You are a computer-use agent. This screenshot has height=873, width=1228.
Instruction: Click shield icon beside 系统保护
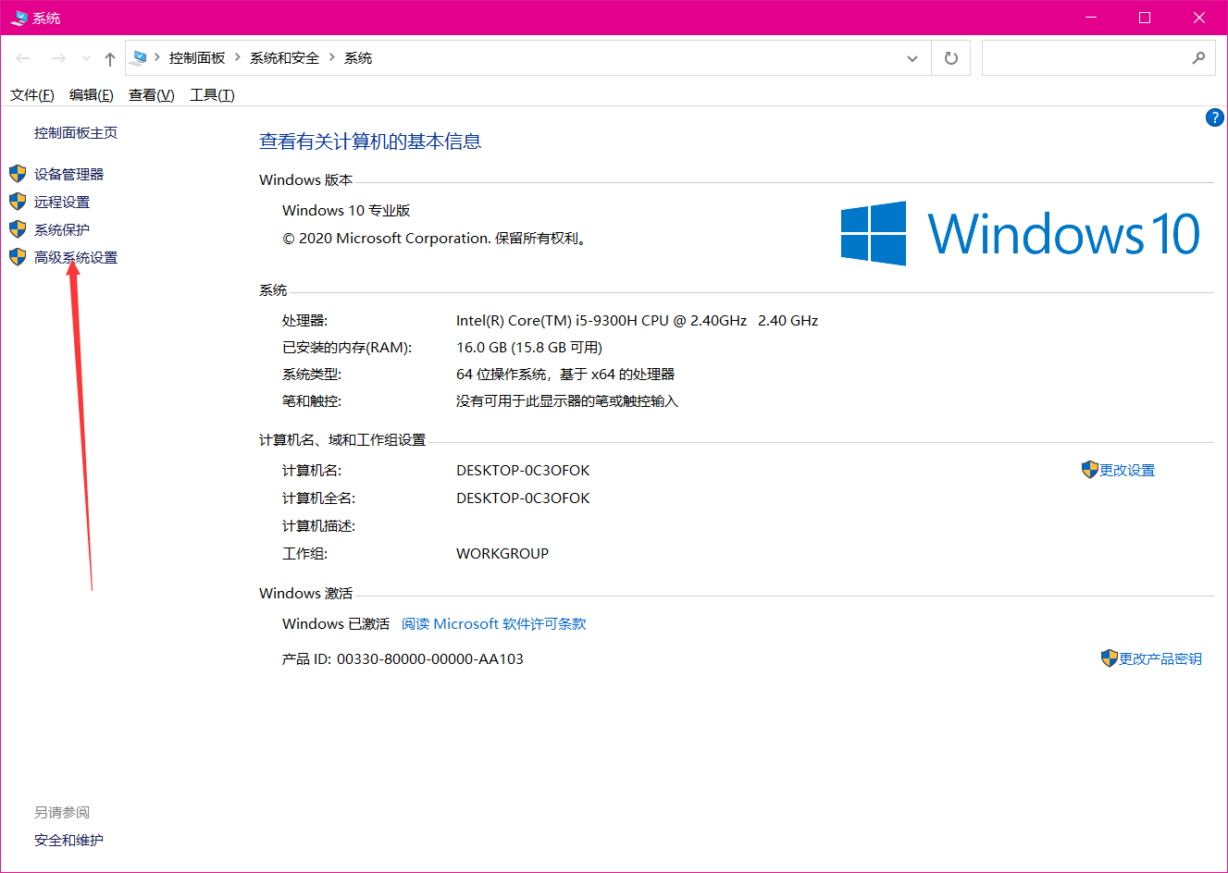coord(18,229)
